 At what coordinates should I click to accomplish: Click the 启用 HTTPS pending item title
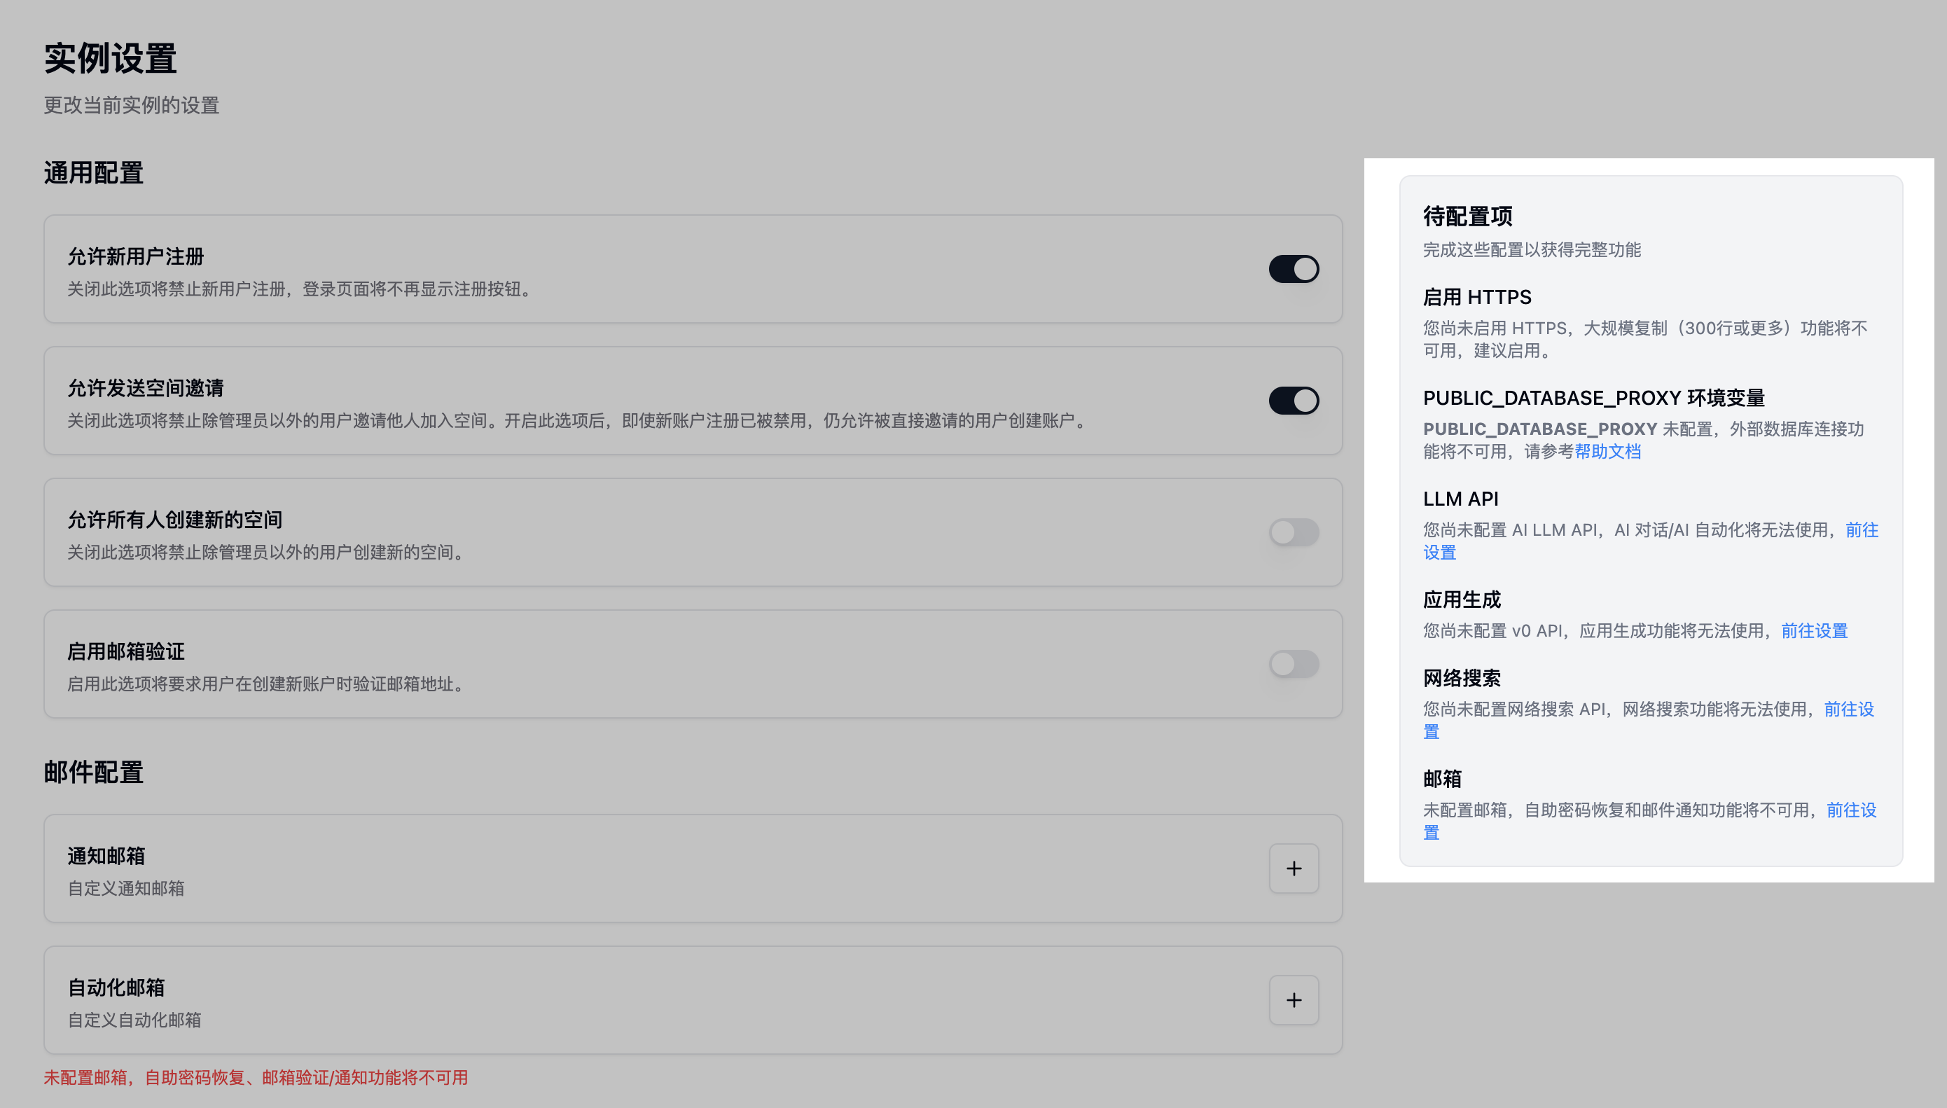(x=1477, y=297)
